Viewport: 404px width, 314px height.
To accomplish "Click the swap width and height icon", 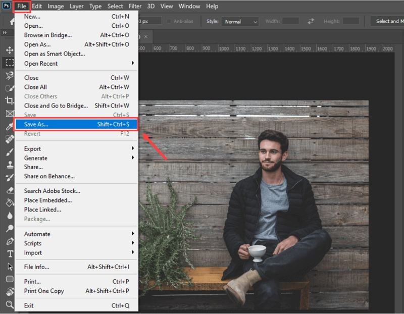I will pos(311,21).
